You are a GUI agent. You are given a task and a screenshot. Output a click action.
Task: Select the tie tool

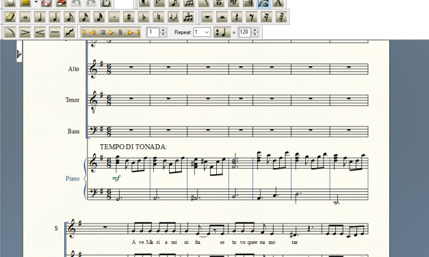point(174,17)
